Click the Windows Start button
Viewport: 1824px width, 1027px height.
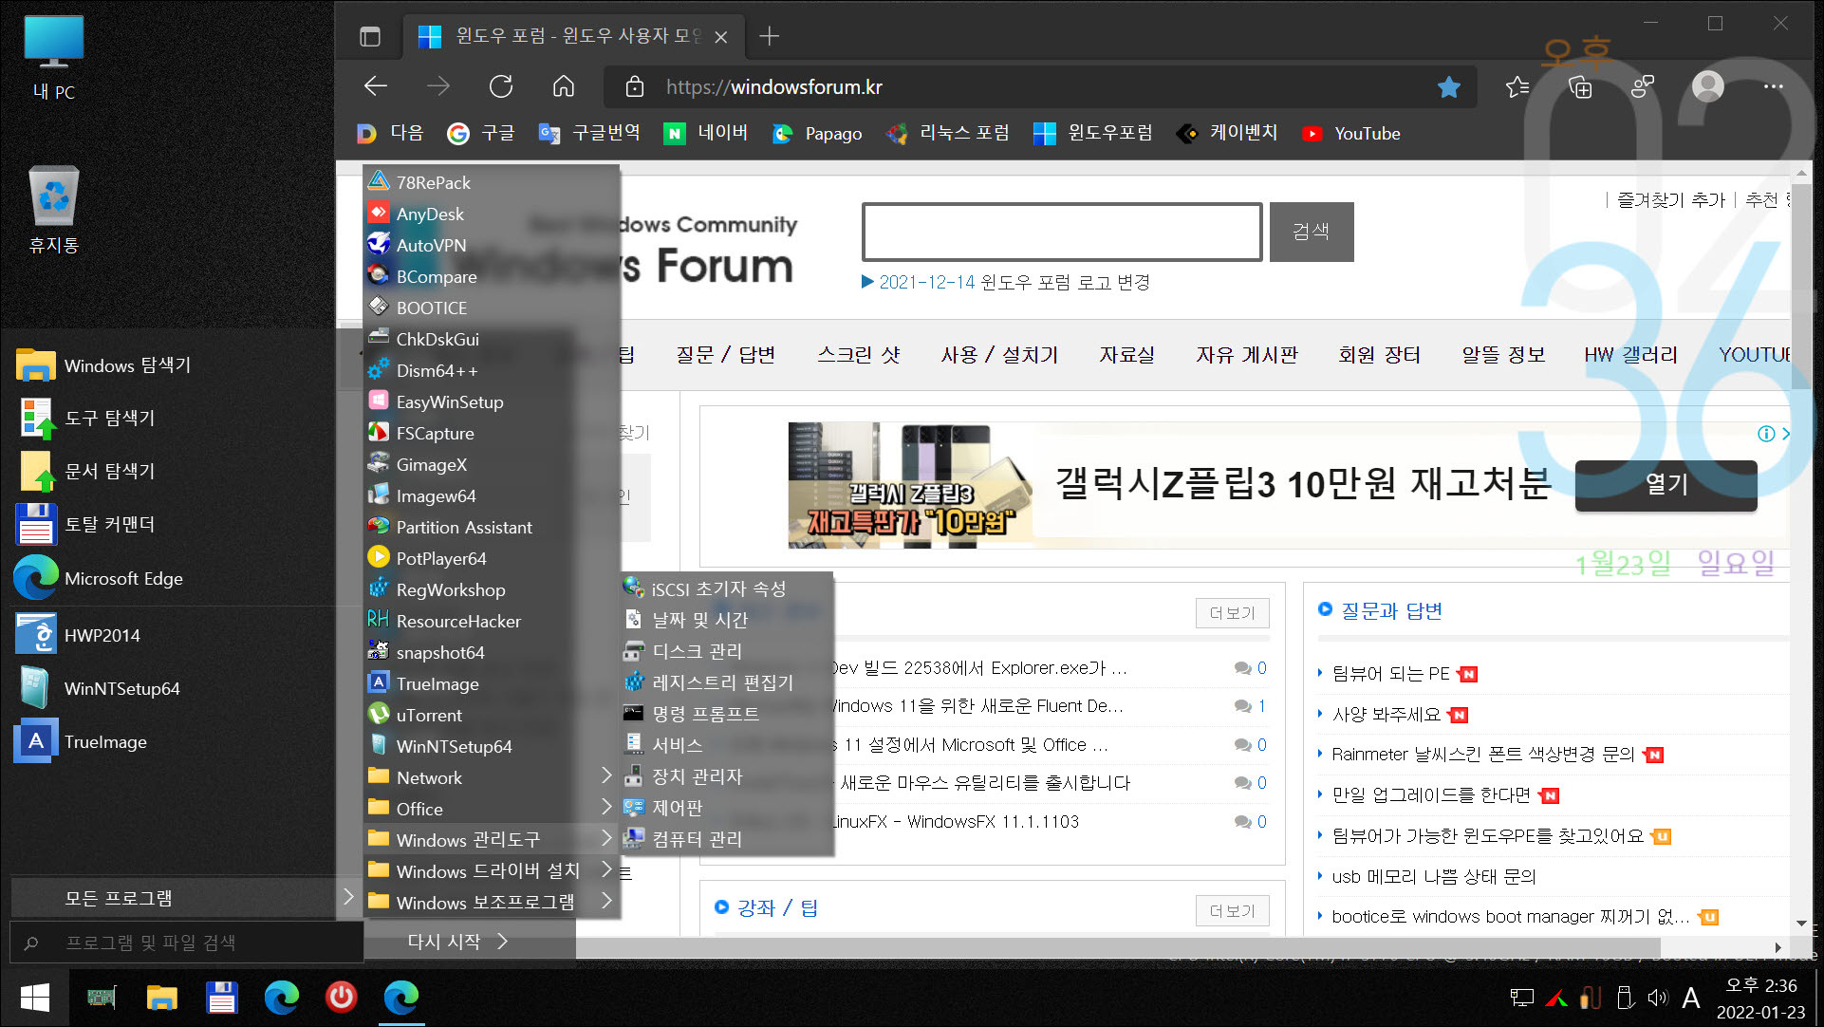(35, 998)
